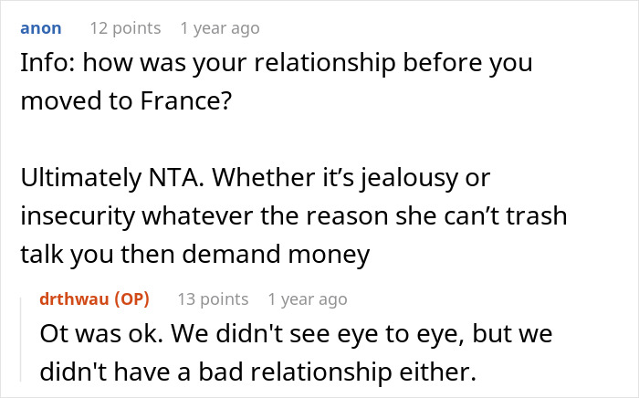Open the reply's 1 year ago timestamp
Viewport: 639px width, 398px height.
[x=308, y=298]
